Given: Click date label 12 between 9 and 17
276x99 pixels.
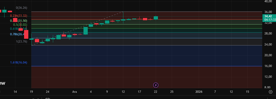Looking at the screenshot, I should click(x=123, y=92).
